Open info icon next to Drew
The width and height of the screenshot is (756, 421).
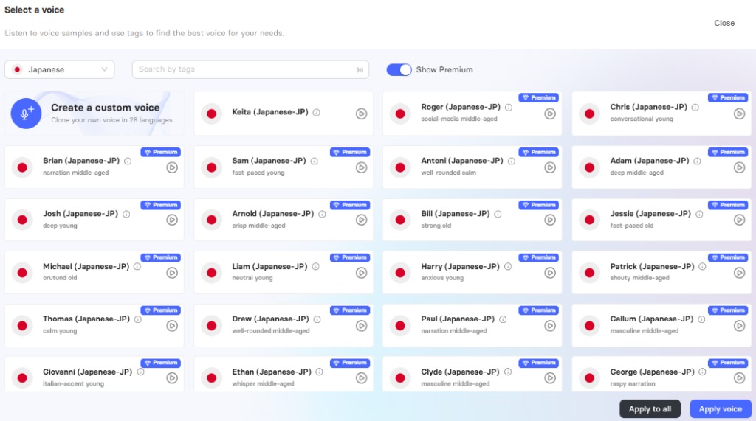pos(317,319)
